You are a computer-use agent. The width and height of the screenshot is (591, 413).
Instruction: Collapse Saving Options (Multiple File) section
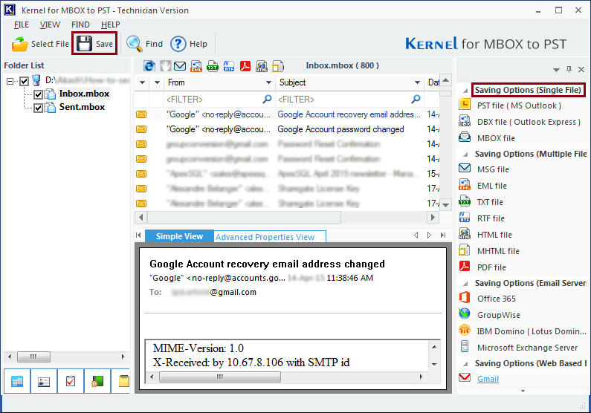(465, 155)
